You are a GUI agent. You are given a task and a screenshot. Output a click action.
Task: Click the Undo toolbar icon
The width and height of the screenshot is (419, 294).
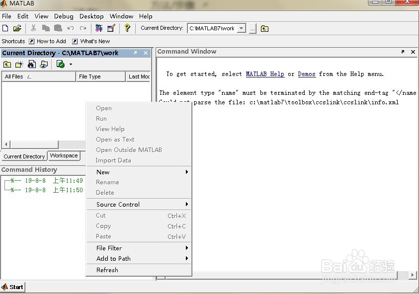(x=71, y=28)
